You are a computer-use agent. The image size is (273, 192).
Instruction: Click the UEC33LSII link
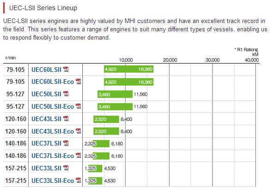click(x=46, y=168)
